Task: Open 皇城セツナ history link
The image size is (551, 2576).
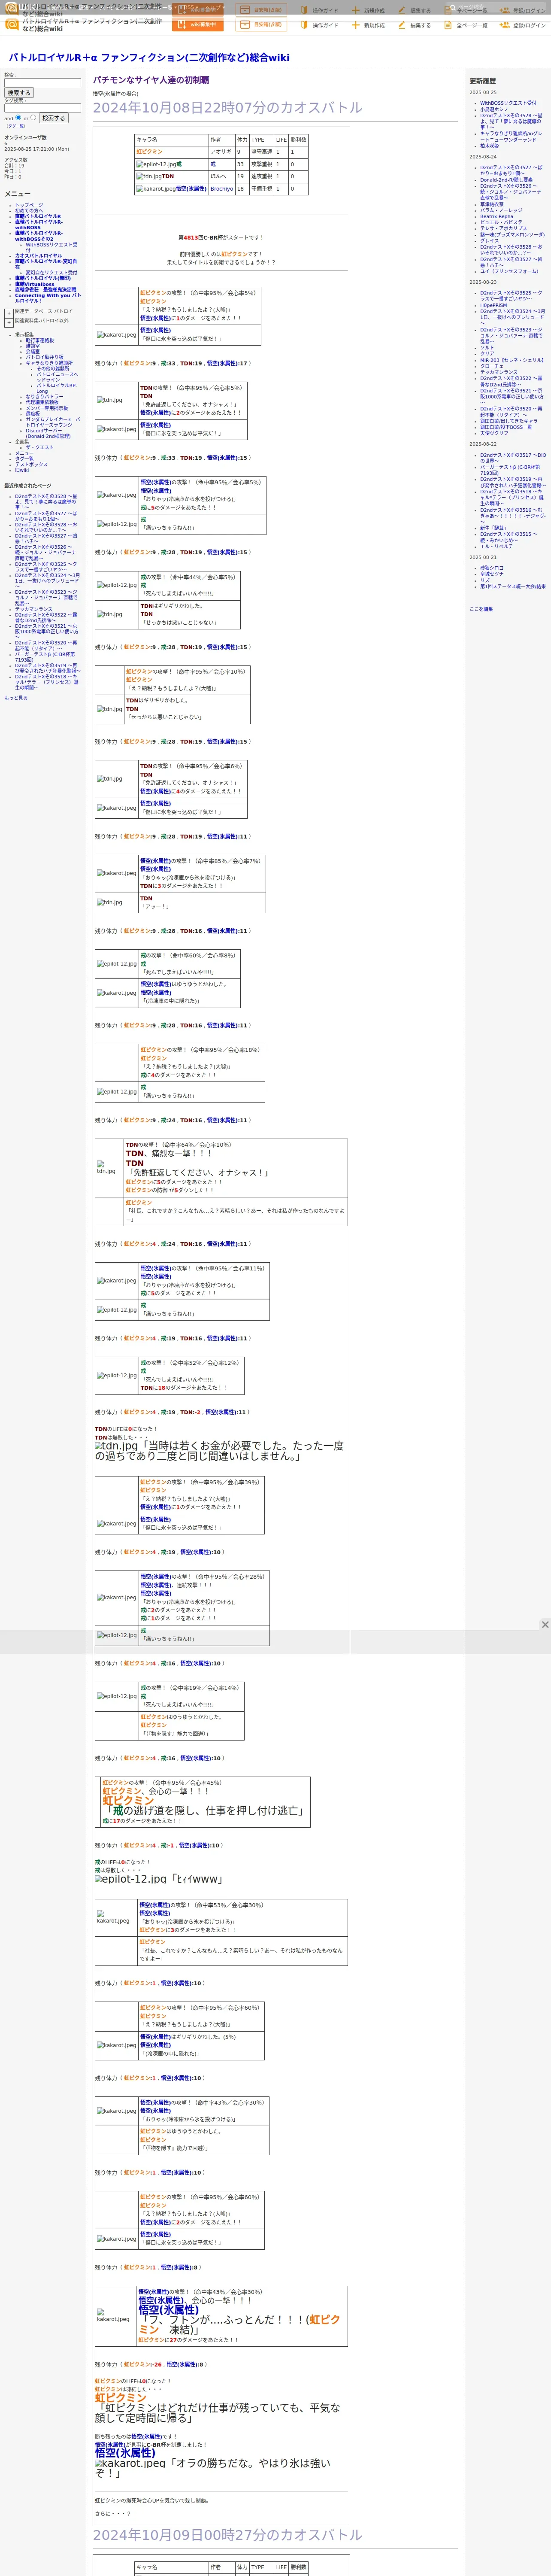Action: [x=492, y=574]
